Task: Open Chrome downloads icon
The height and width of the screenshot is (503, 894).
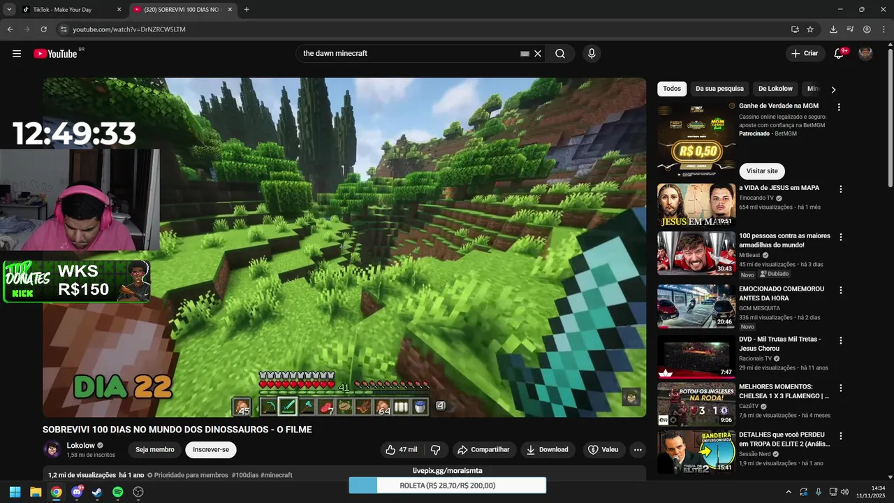Action: [x=833, y=29]
